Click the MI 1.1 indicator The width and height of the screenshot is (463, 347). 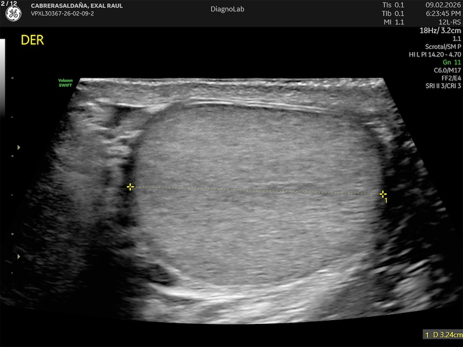[393, 22]
